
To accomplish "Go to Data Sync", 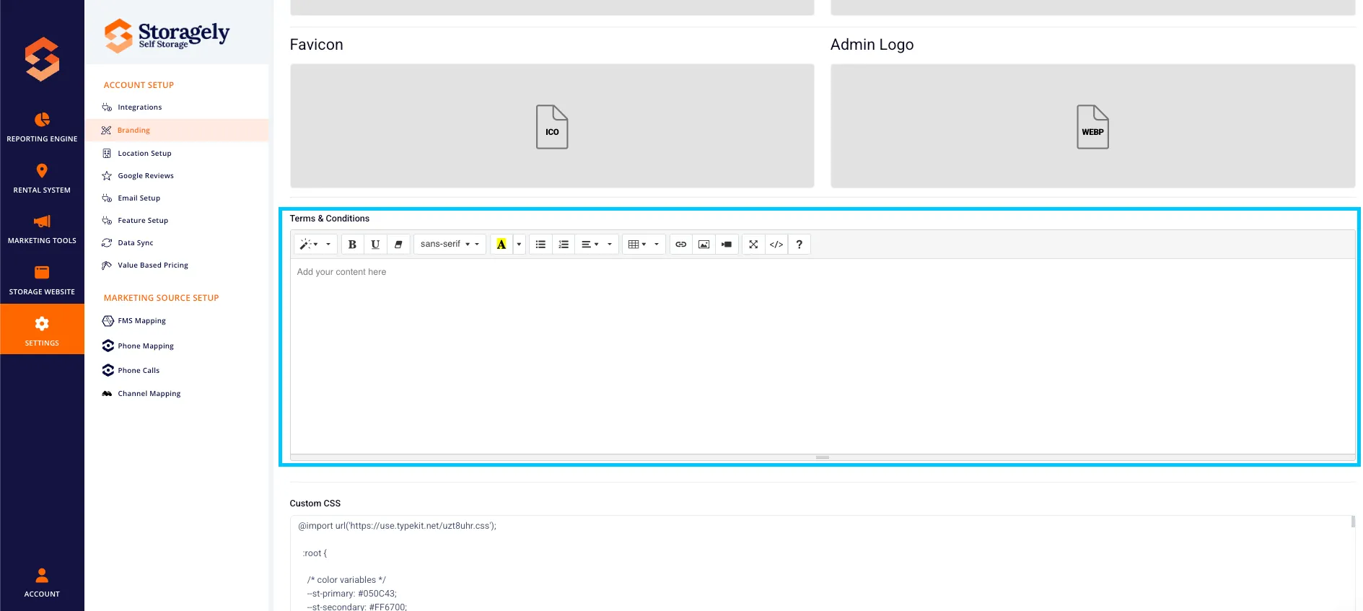I will coord(136,243).
